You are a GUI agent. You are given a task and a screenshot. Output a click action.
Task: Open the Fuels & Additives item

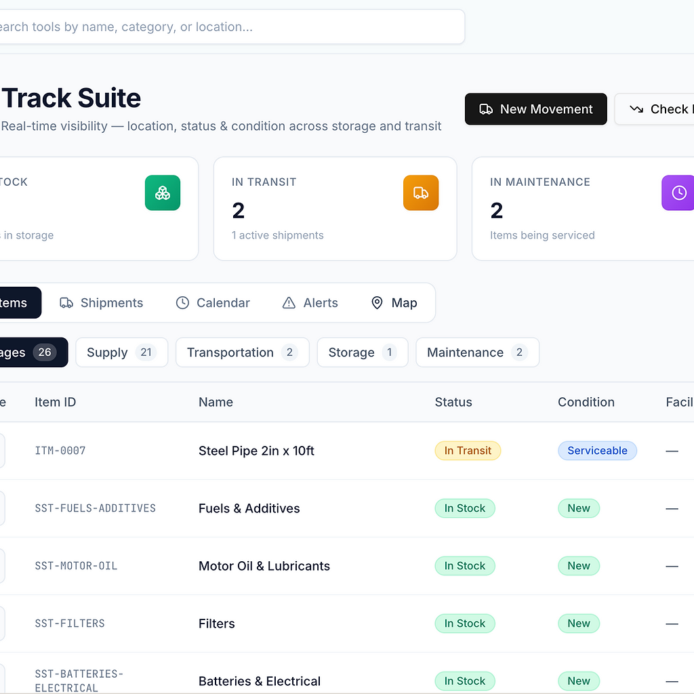tap(249, 508)
